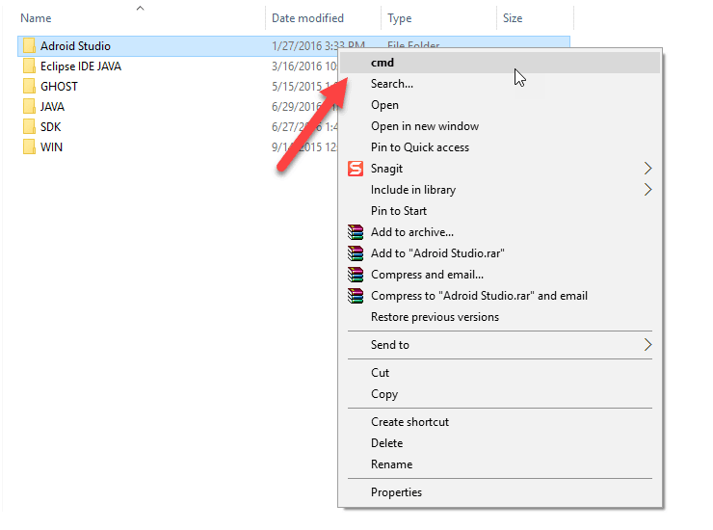Viewport: 713px width, 530px height.
Task: Click the 1/27/2016 date modified cell
Action: pyautogui.click(x=318, y=46)
